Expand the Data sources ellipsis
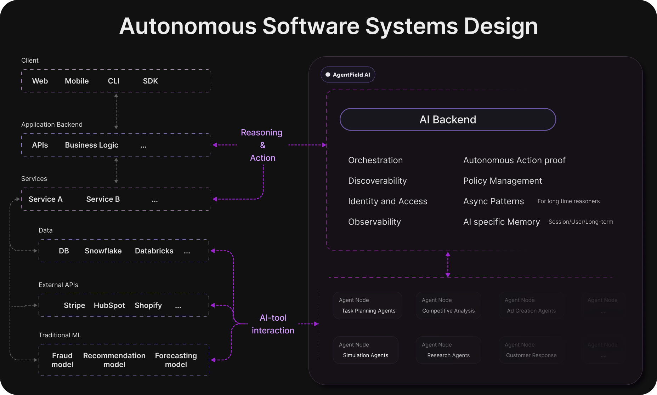Screen dimensions: 657x395 pyautogui.click(x=187, y=251)
